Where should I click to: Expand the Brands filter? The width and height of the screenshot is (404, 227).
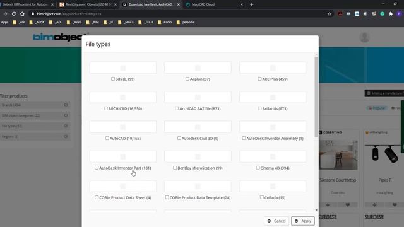35,105
